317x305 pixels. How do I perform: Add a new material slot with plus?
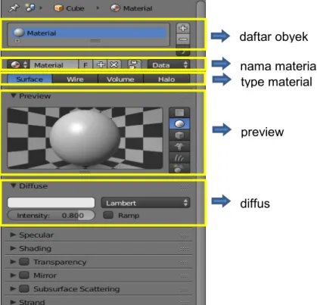[183, 28]
